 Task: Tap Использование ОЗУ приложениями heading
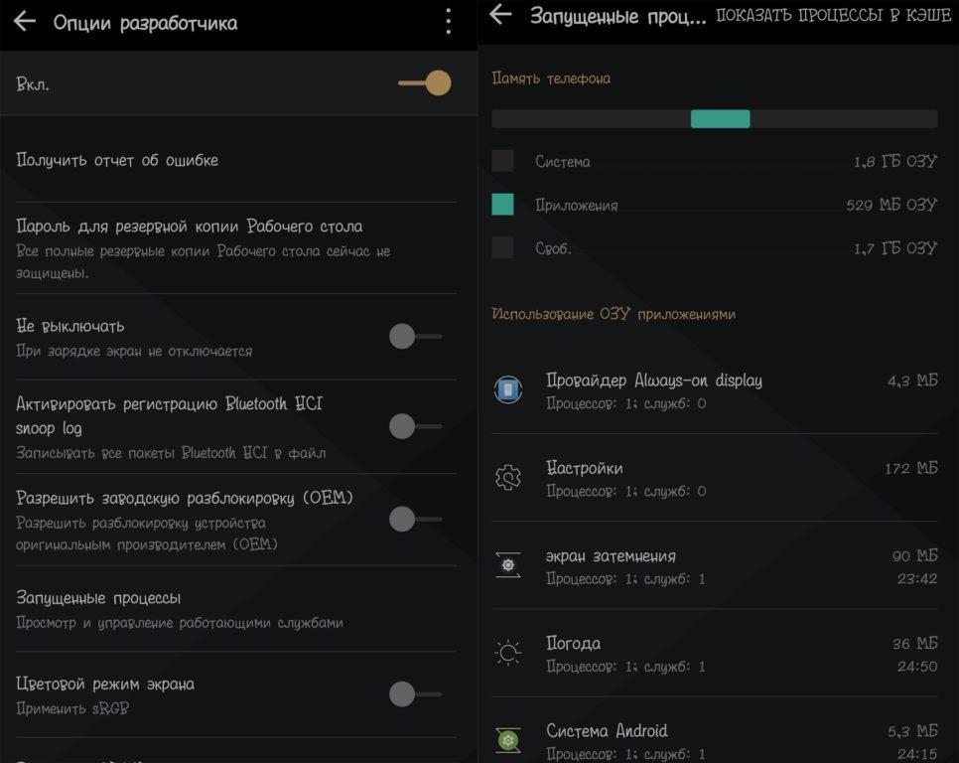coord(614,314)
